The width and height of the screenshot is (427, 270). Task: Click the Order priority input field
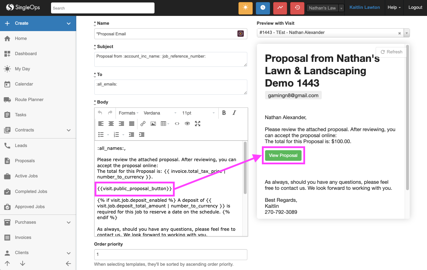click(x=170, y=254)
